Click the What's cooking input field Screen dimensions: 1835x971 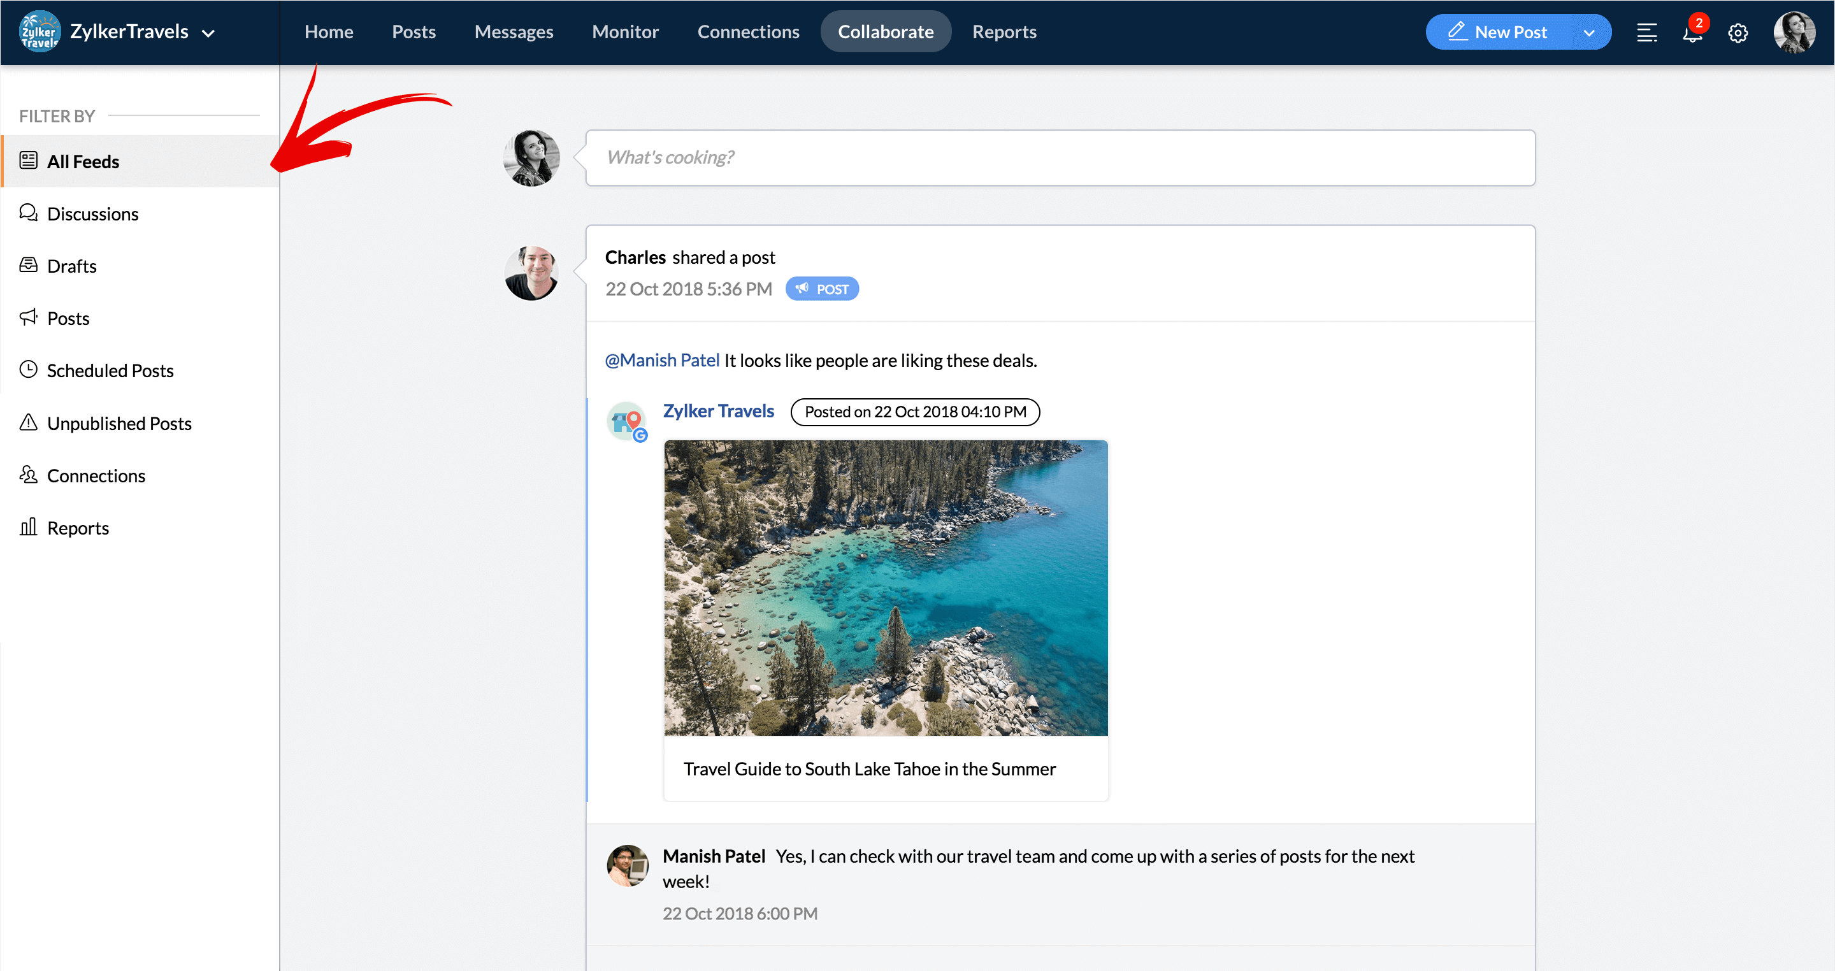(x=1059, y=157)
